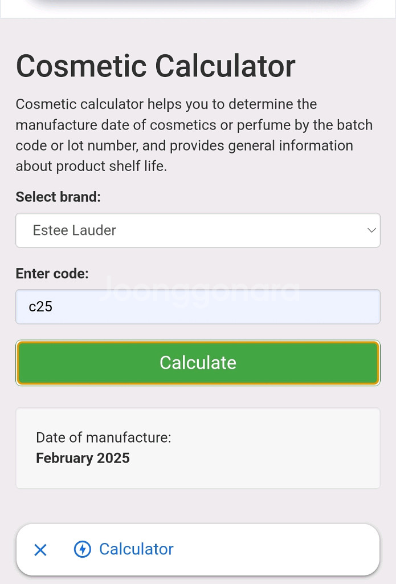Click the lightning bolt icon beside Calculator

tap(83, 549)
